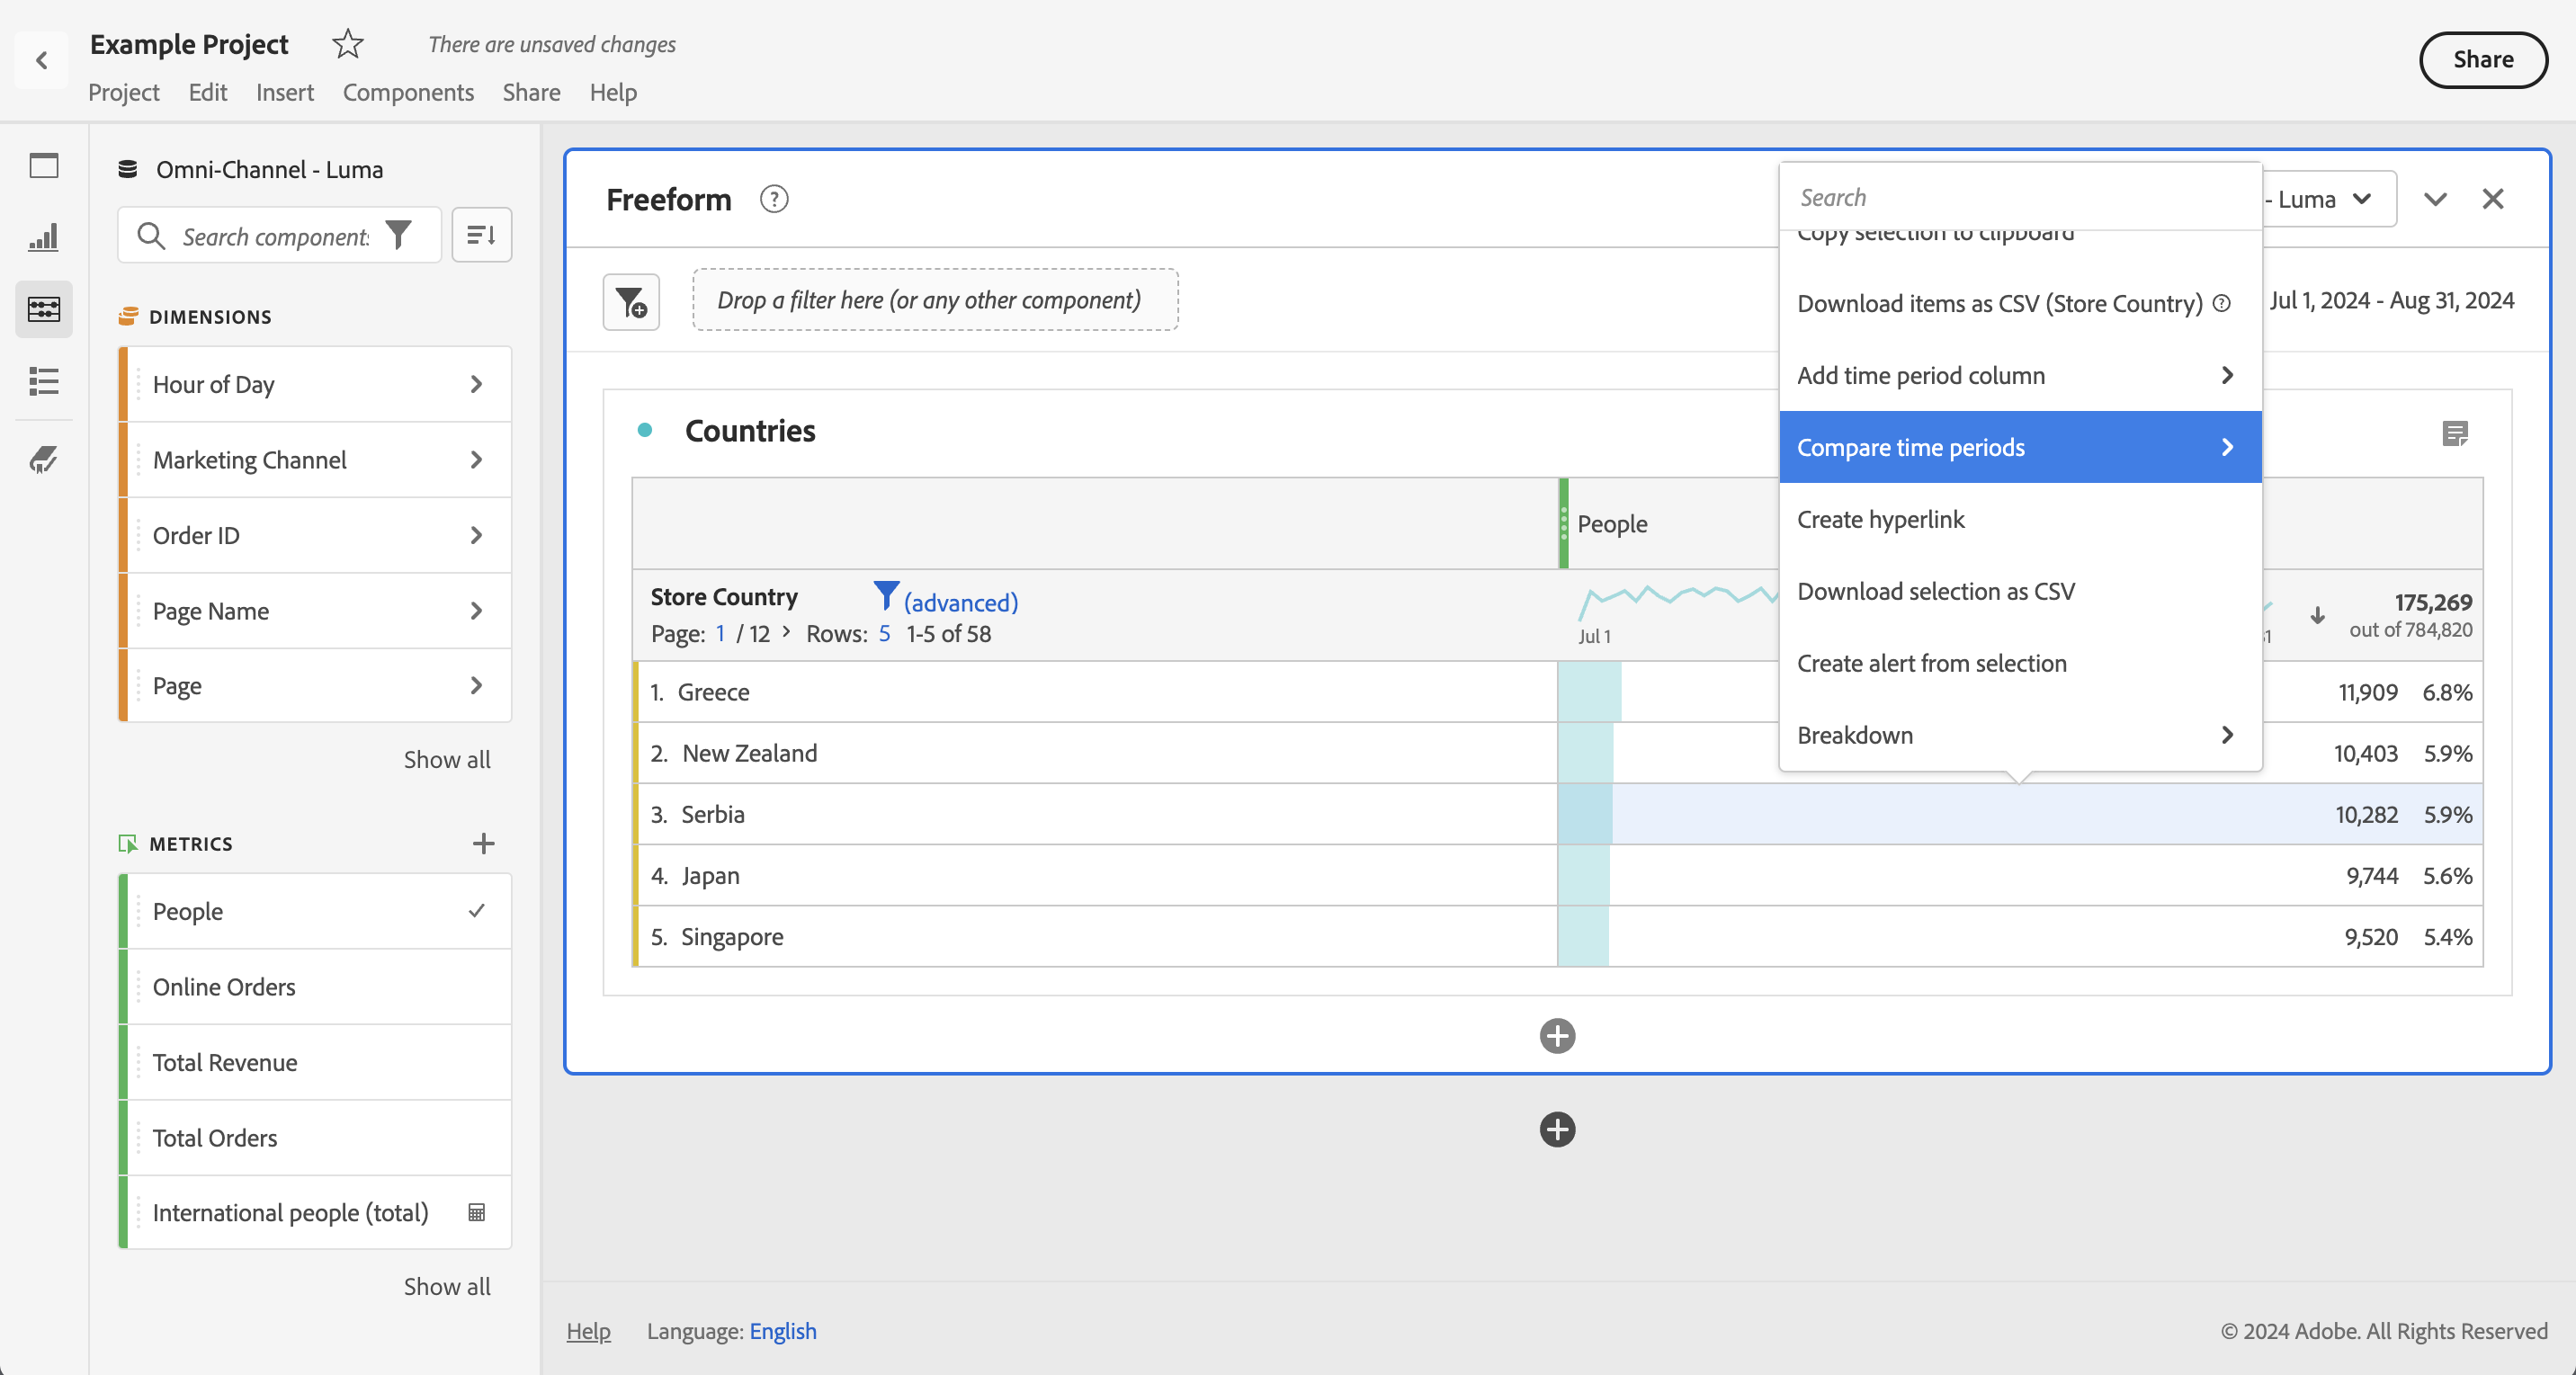Screen dimensions: 2576x1375
Task: Click the favorite star next to Example Project
Action: [347, 44]
